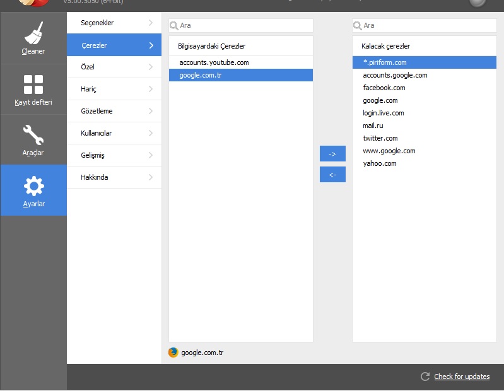Viewport: 504px width, 391px height.
Task: Open the Hakkında settings page
Action: [114, 177]
